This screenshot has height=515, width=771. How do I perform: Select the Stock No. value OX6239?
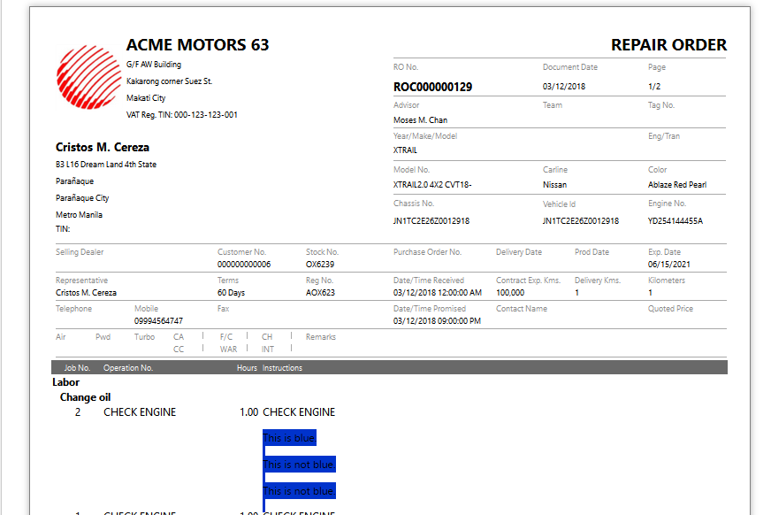[x=320, y=265]
